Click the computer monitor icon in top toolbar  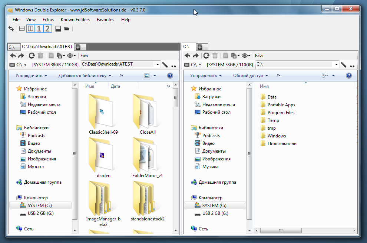click(58, 29)
